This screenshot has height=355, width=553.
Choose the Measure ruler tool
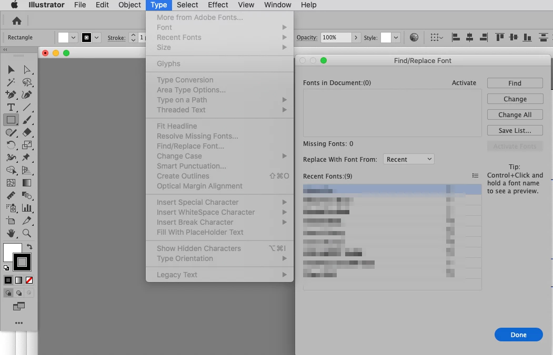(x=11, y=195)
